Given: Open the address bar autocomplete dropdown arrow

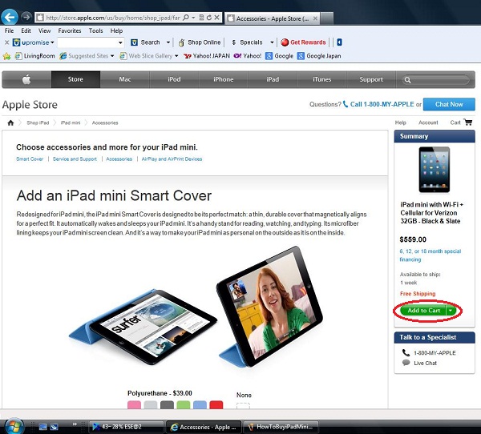Looking at the screenshot, I should tap(193, 18).
